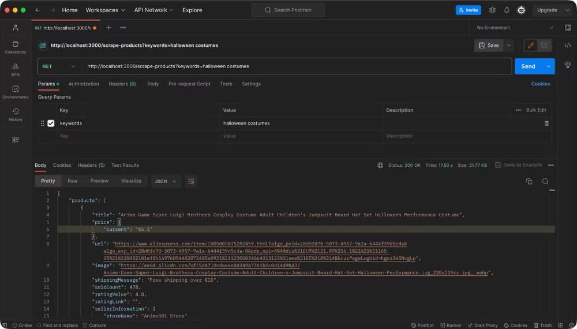Screen dimensions: 577x329
Task: Open the JSON format dropdown
Action: 166,181
